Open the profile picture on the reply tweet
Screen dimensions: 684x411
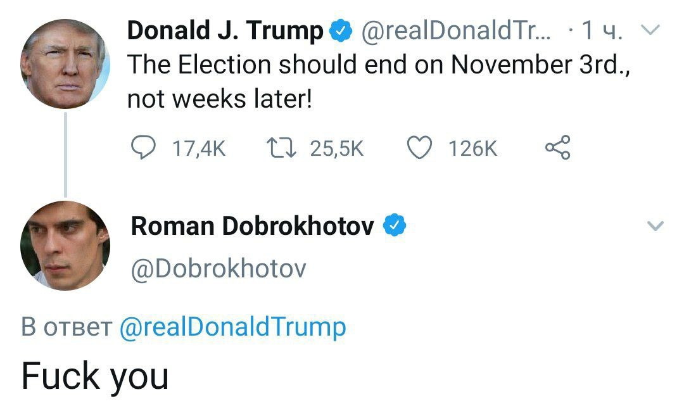[x=65, y=246]
